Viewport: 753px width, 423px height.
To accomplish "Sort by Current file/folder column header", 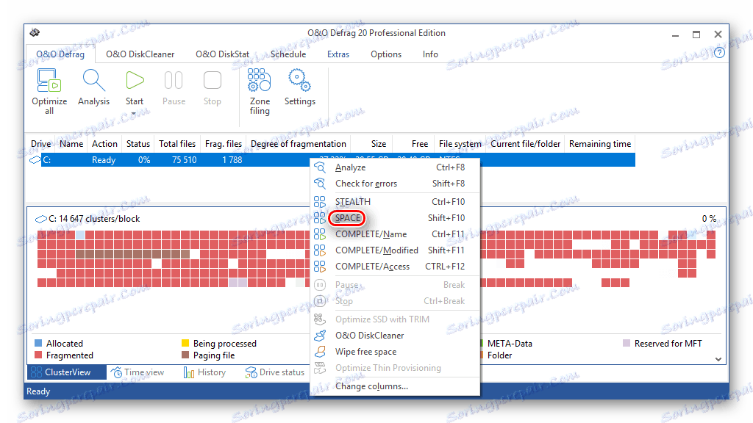I will point(525,144).
